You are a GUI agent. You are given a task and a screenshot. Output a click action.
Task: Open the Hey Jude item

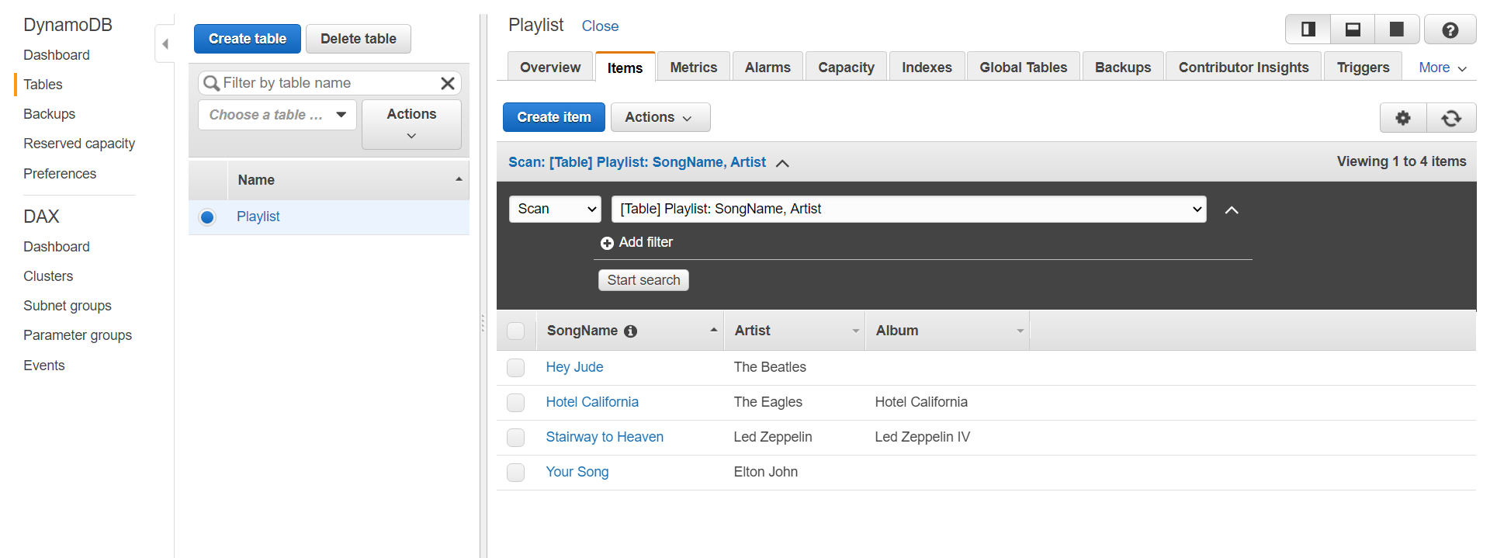pyautogui.click(x=574, y=367)
